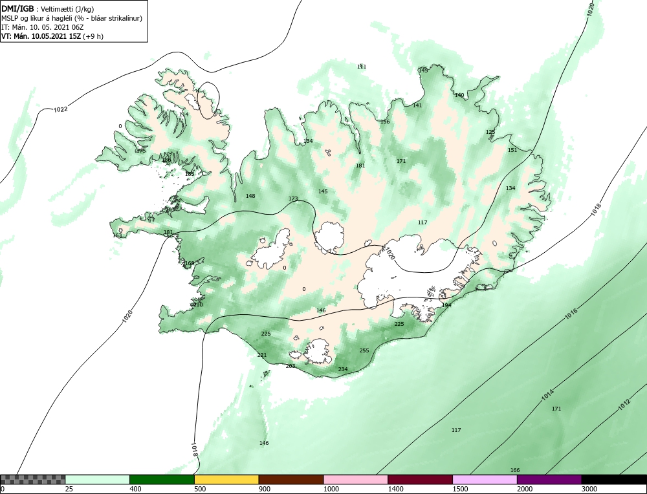Image resolution: width=647 pixels, height=494 pixels.
Task: Click the map value '221'
Action: click(262, 354)
